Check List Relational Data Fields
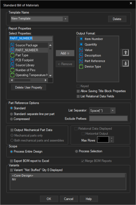The width and height of the screenshot is (136, 205). coord(78,96)
